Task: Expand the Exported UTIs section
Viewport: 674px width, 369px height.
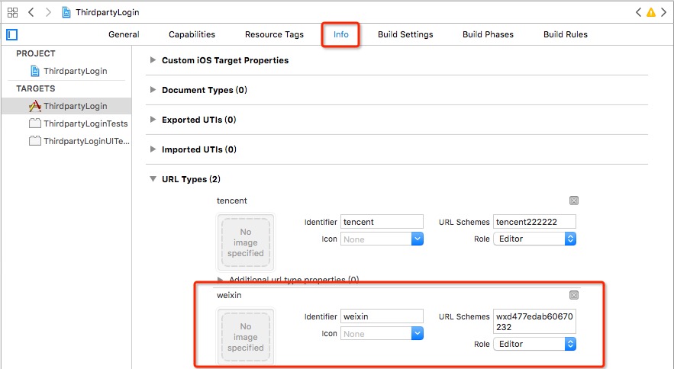Action: click(x=153, y=120)
